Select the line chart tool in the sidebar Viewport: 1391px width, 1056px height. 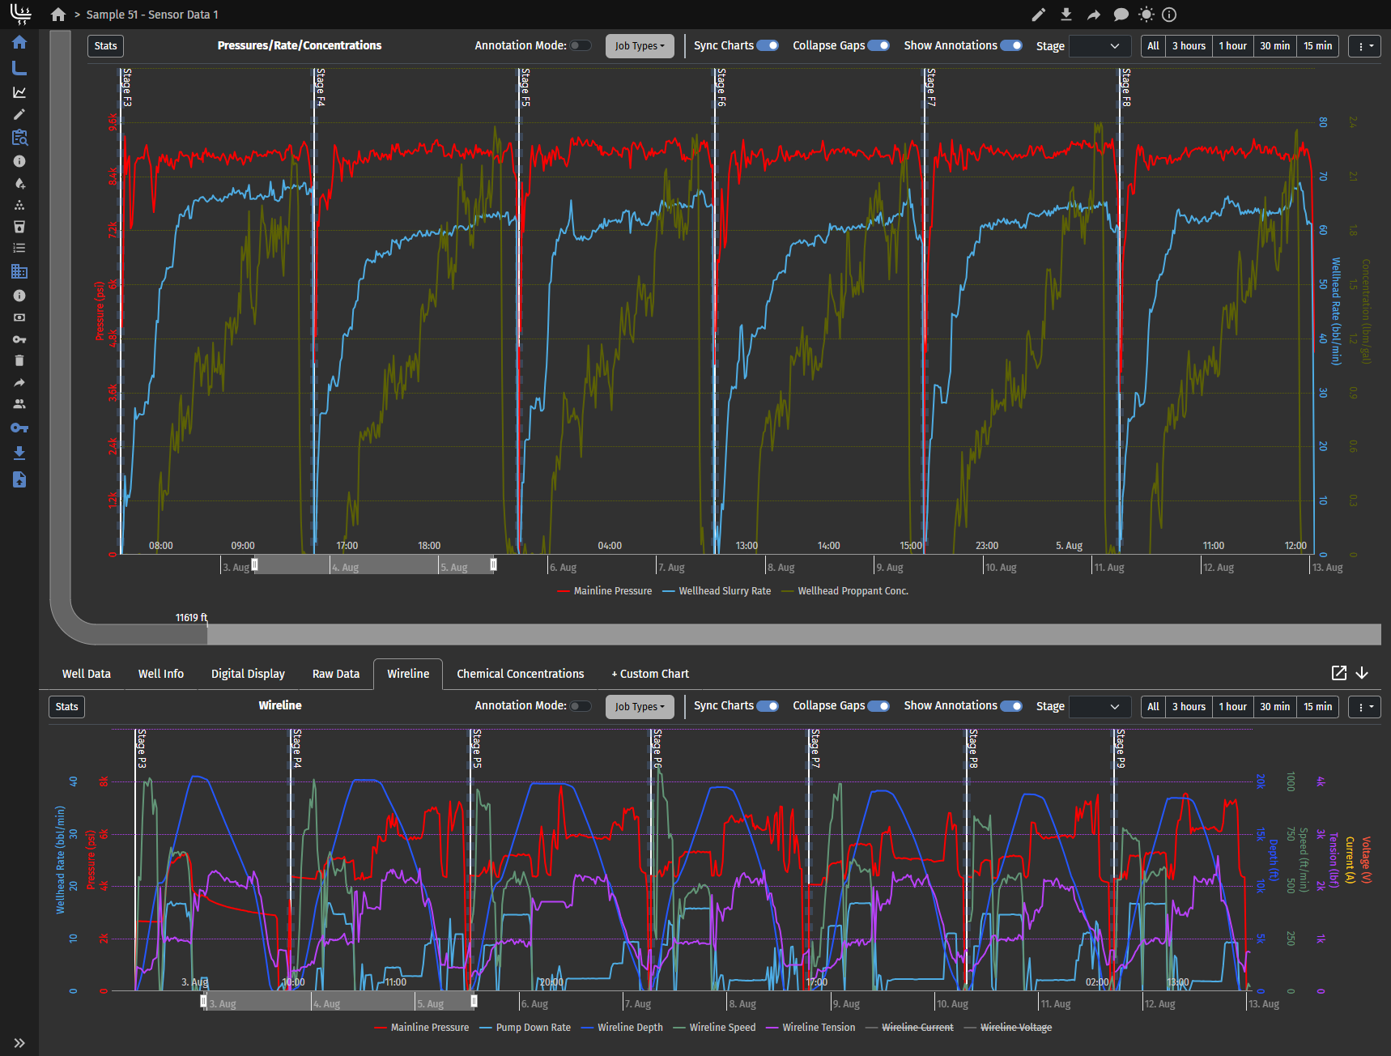pyautogui.click(x=19, y=92)
